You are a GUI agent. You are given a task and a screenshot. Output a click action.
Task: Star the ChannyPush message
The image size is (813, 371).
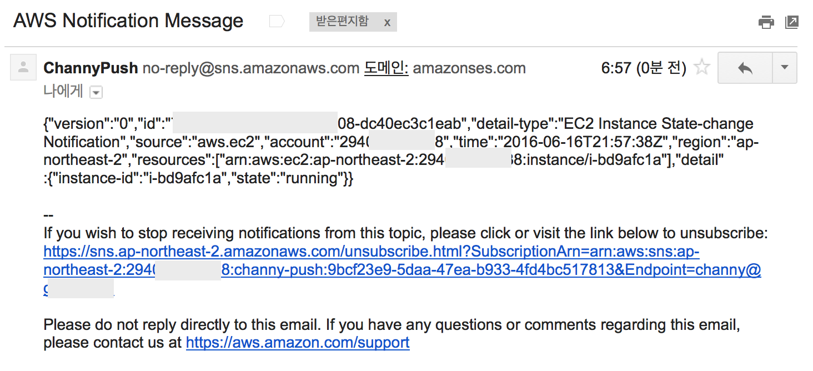pyautogui.click(x=702, y=68)
